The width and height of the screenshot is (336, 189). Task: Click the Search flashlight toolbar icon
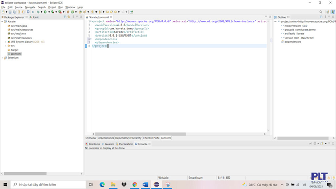pos(85,12)
